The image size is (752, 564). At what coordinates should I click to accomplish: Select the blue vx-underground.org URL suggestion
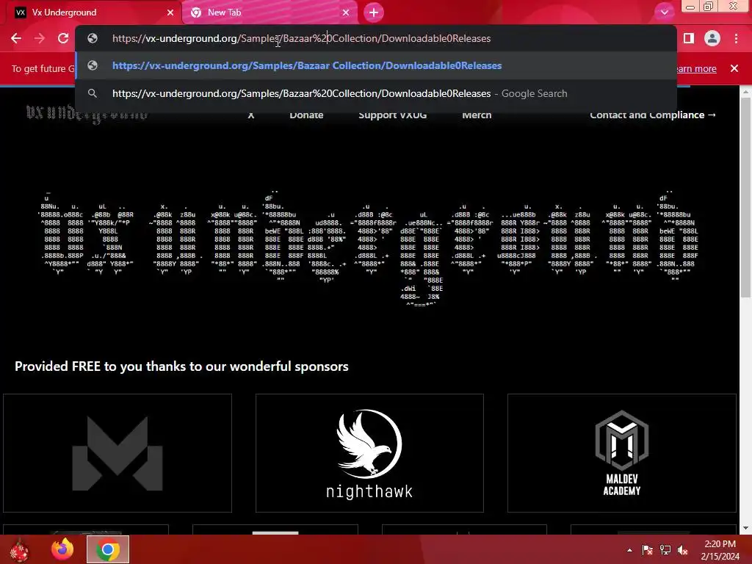coord(376,65)
